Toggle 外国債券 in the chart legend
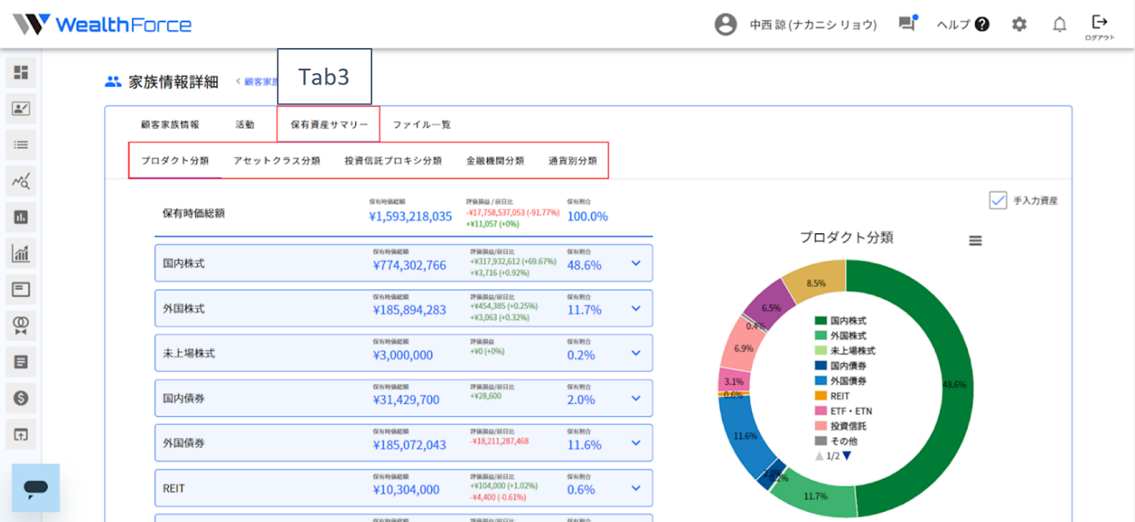1135x522 pixels. tap(841, 381)
